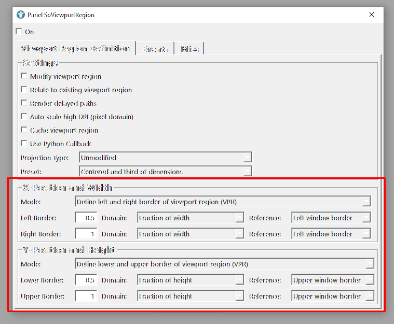The width and height of the screenshot is (394, 324).
Task: Enable Cache viewport region
Action: tap(24, 131)
